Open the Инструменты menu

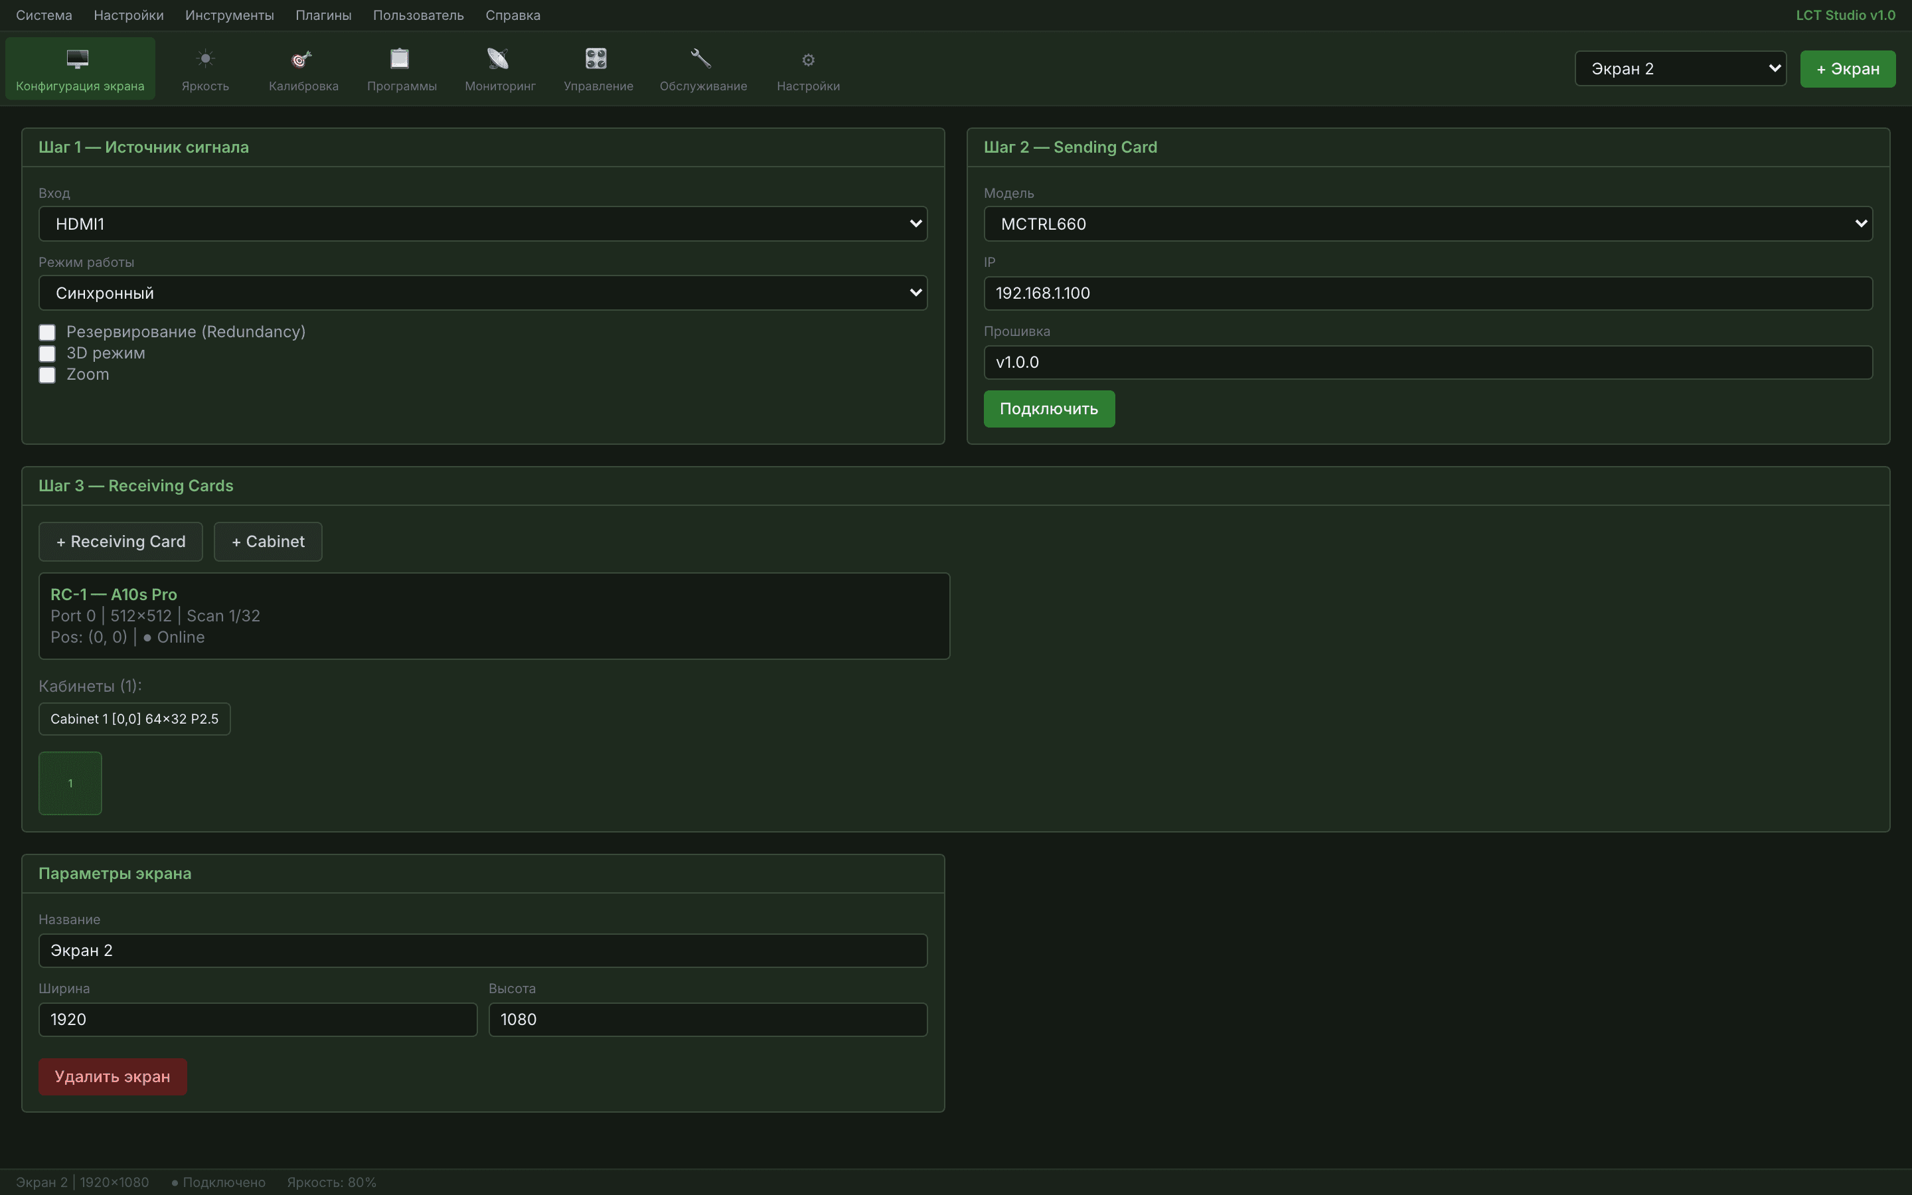point(229,15)
